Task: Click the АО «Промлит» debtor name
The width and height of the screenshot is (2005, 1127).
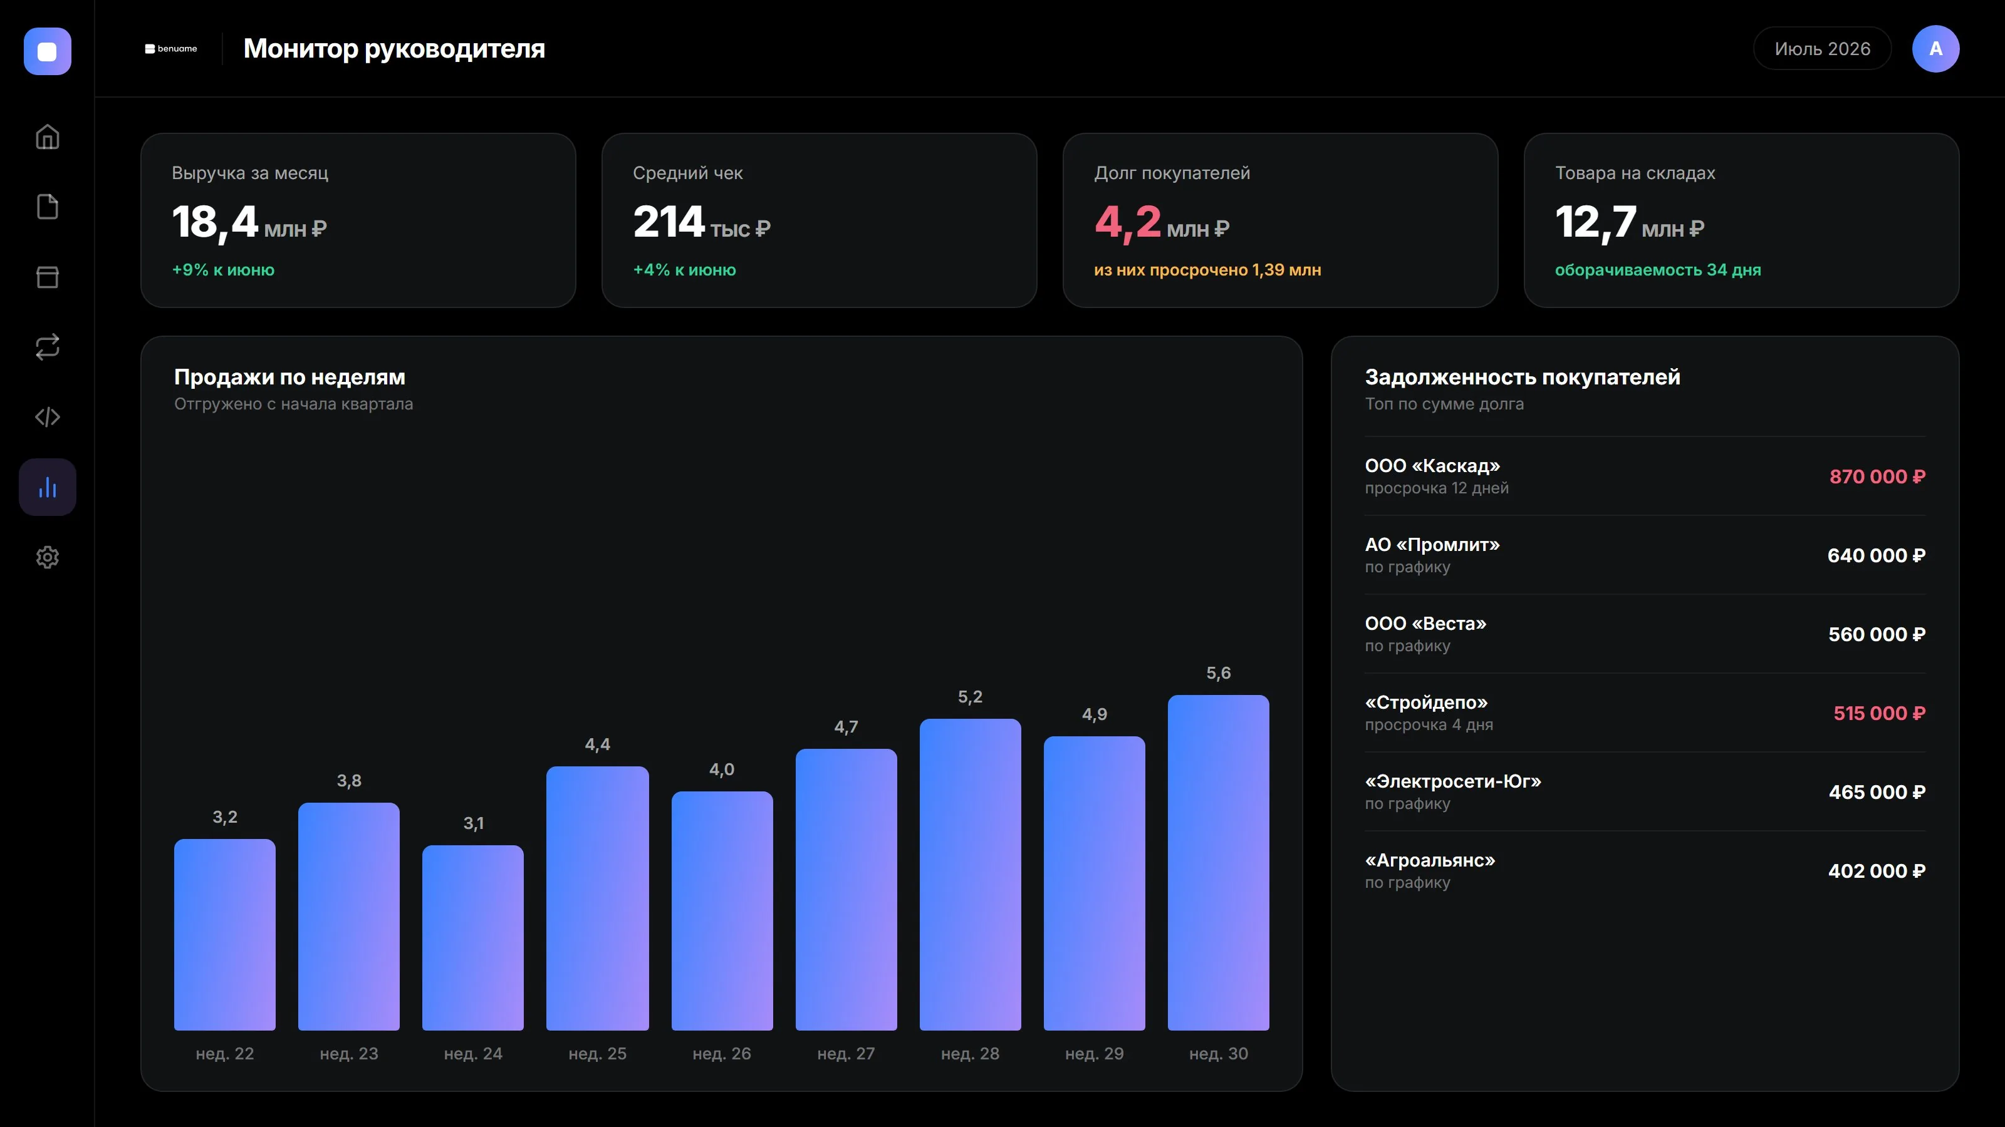Action: point(1432,545)
